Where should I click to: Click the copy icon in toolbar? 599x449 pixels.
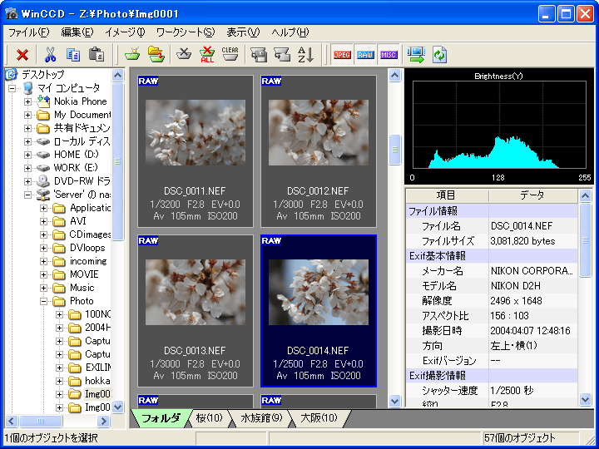(x=73, y=55)
